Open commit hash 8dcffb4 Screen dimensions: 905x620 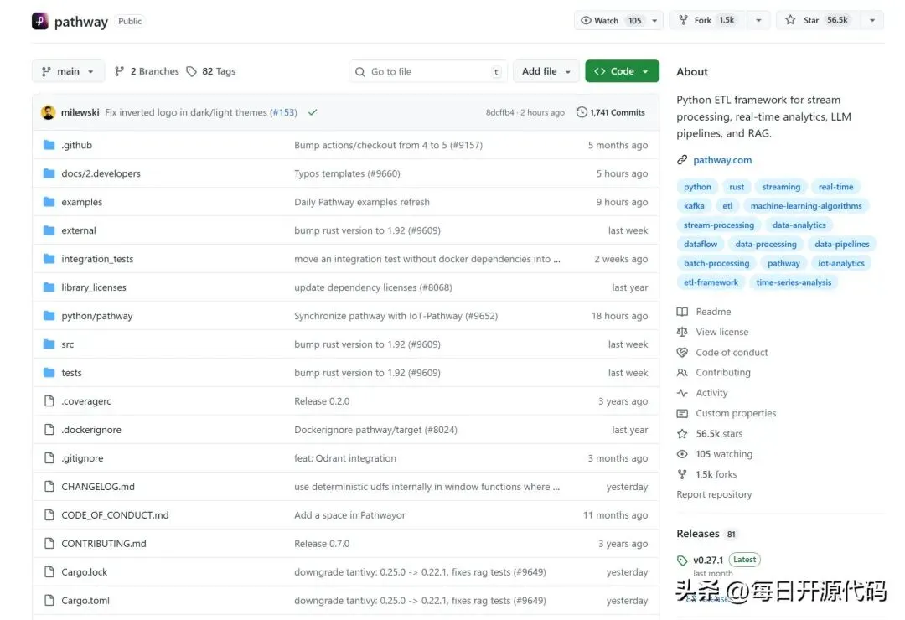pos(499,112)
